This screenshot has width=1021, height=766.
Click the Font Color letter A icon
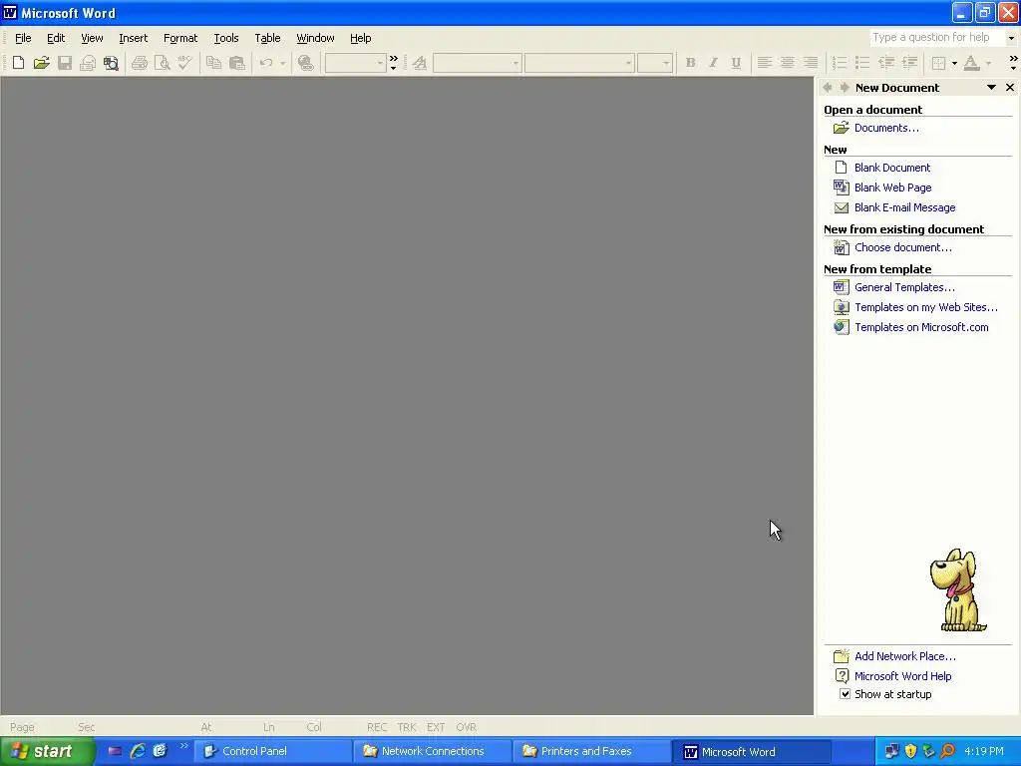coord(971,63)
